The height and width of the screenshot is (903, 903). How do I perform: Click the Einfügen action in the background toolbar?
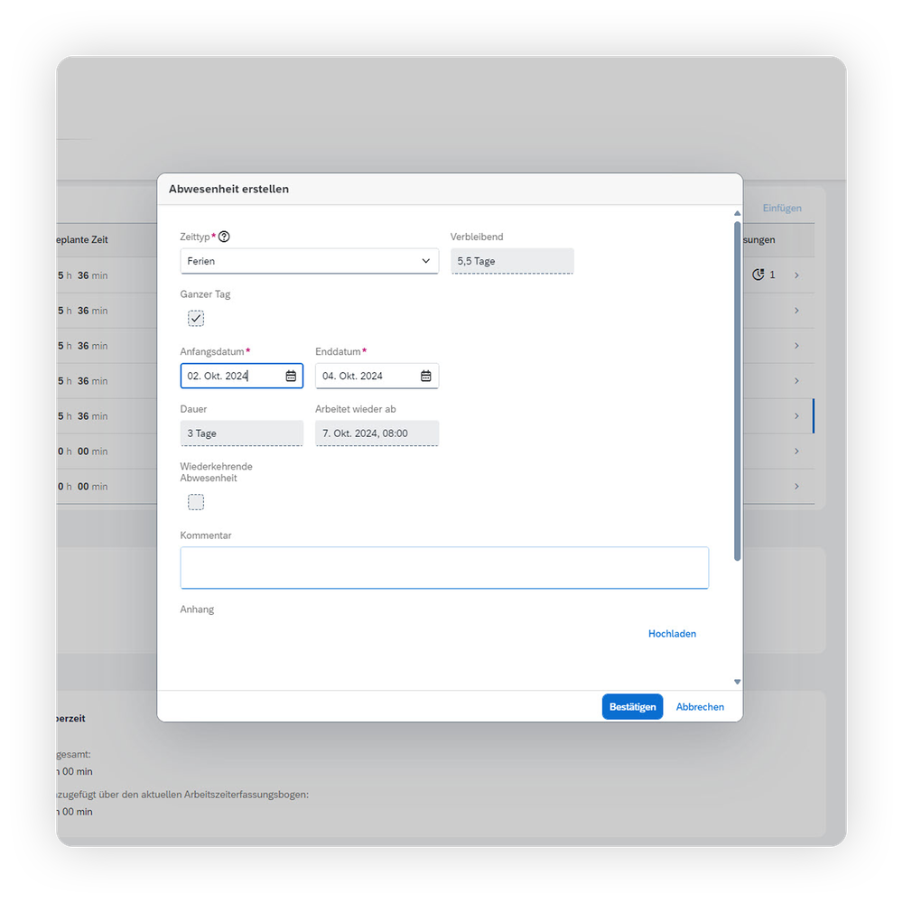click(x=782, y=208)
